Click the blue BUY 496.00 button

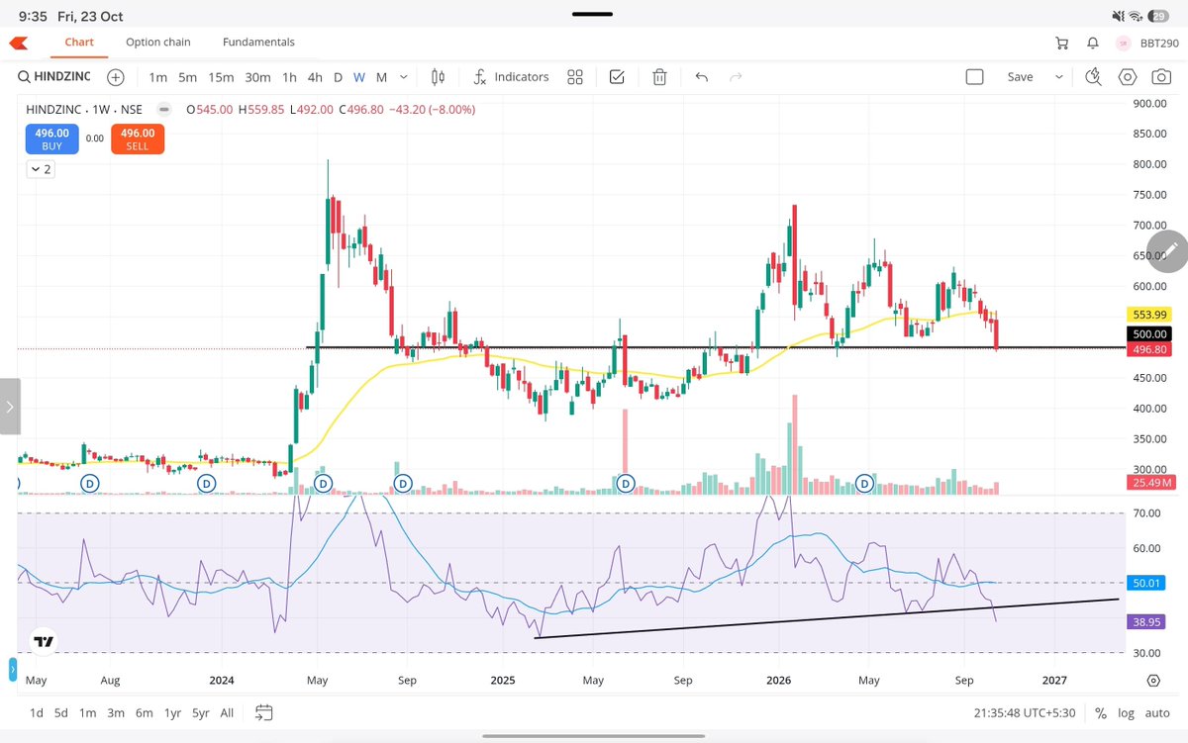51,139
